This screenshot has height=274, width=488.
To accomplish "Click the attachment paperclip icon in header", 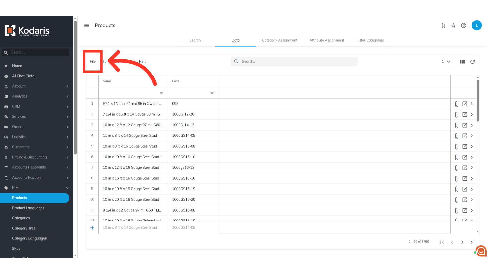I will tap(443, 25).
